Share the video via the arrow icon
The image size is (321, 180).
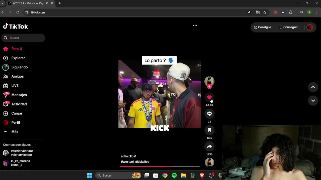click(x=209, y=146)
